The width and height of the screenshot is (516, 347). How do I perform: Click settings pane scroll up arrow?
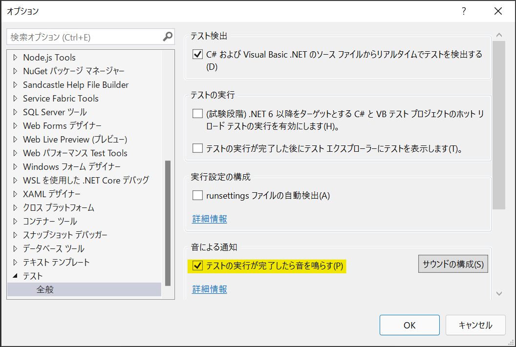[499, 35]
